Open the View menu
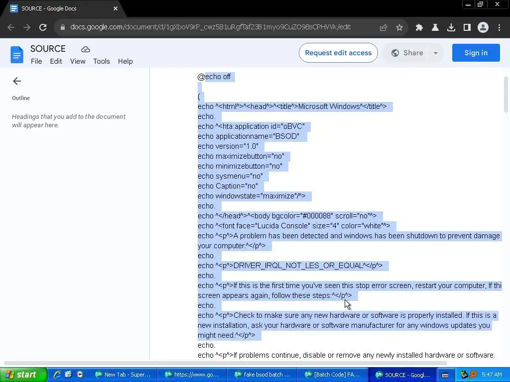510x382 pixels. 78,61
